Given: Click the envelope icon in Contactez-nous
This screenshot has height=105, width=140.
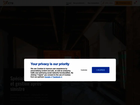Looking at the screenshot, I should click(117, 3).
